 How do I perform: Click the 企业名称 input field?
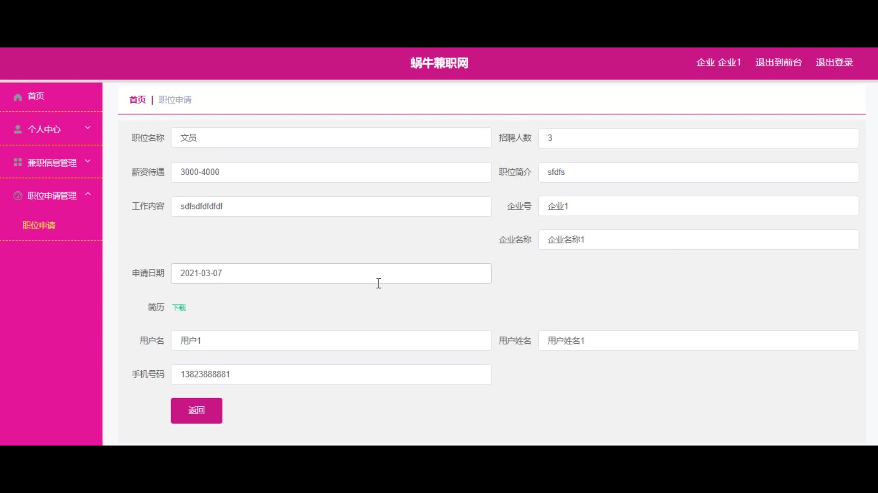[x=698, y=240]
